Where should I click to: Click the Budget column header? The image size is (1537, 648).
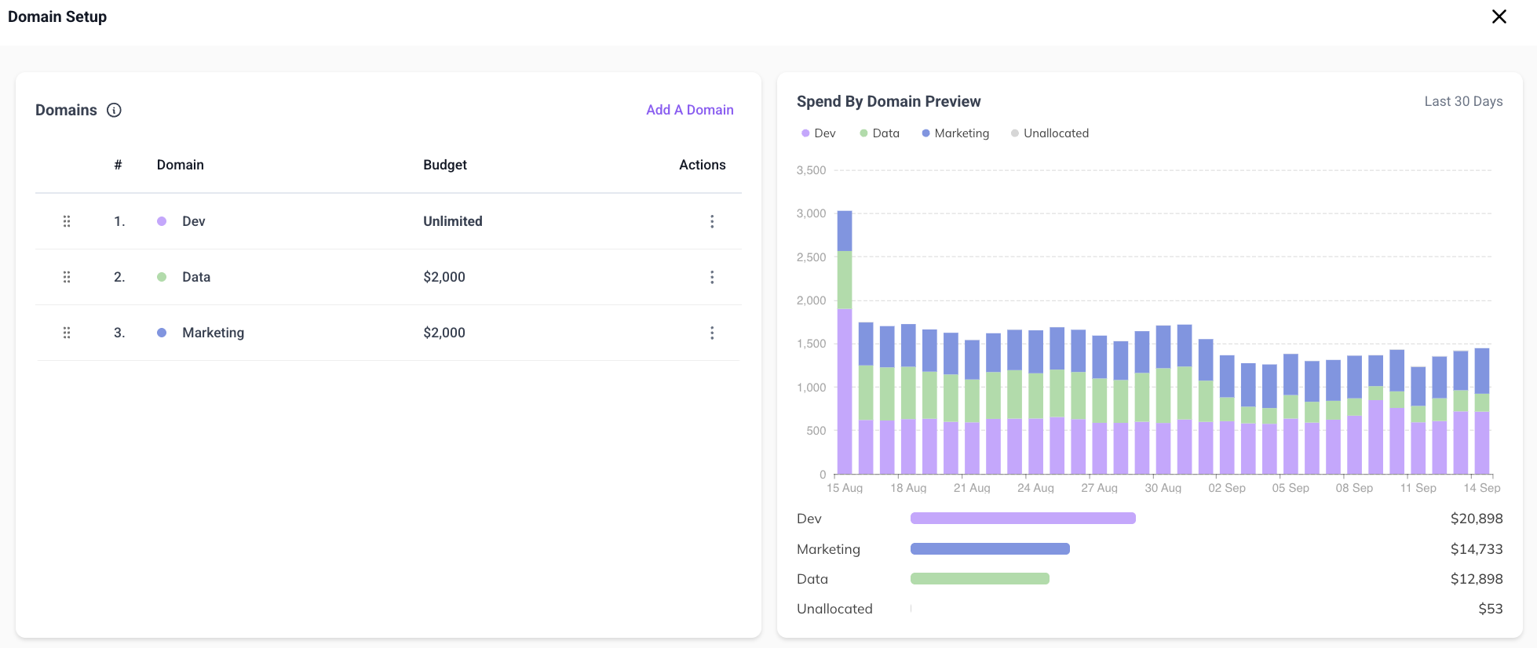[x=445, y=165]
